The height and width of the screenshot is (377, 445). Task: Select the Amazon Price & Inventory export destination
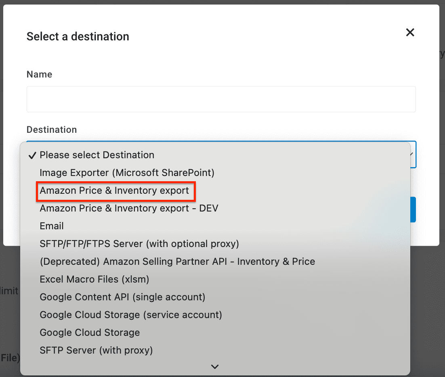click(x=116, y=191)
